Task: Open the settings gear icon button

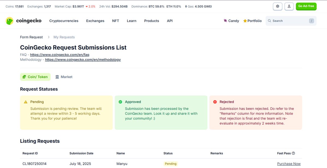Action: click(x=278, y=6)
